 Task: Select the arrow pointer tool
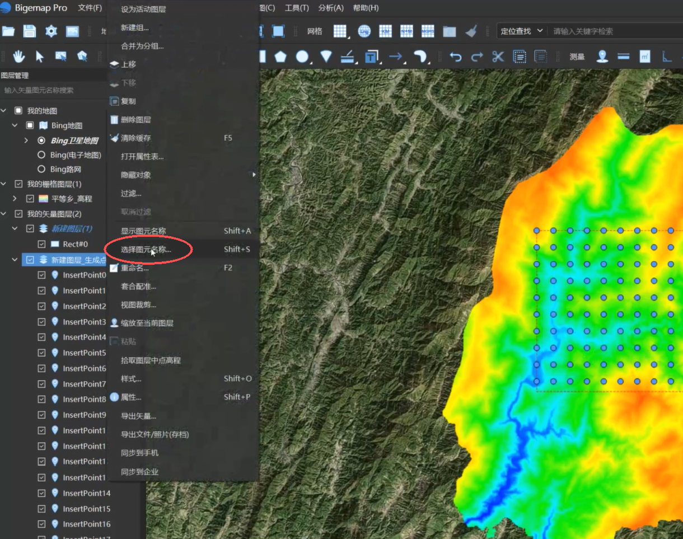40,56
